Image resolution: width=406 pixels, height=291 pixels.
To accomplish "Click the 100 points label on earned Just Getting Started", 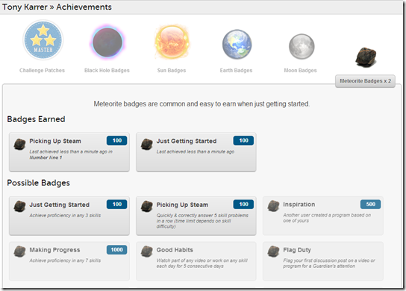I will click(x=243, y=141).
